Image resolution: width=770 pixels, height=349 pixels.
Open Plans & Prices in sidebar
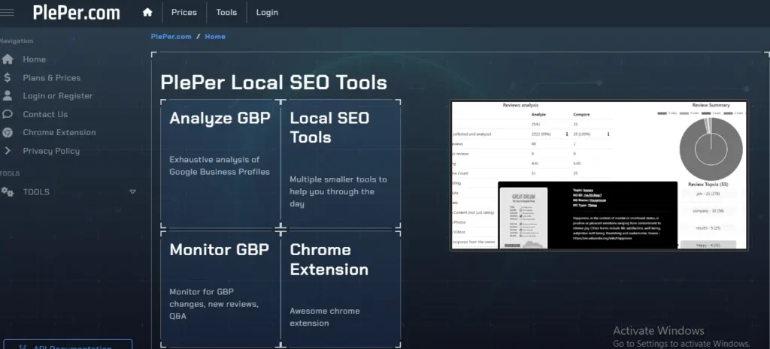click(52, 77)
